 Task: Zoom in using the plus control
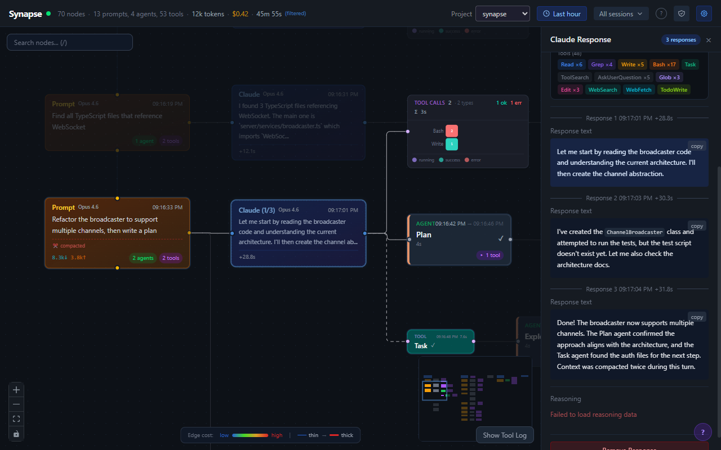point(16,389)
